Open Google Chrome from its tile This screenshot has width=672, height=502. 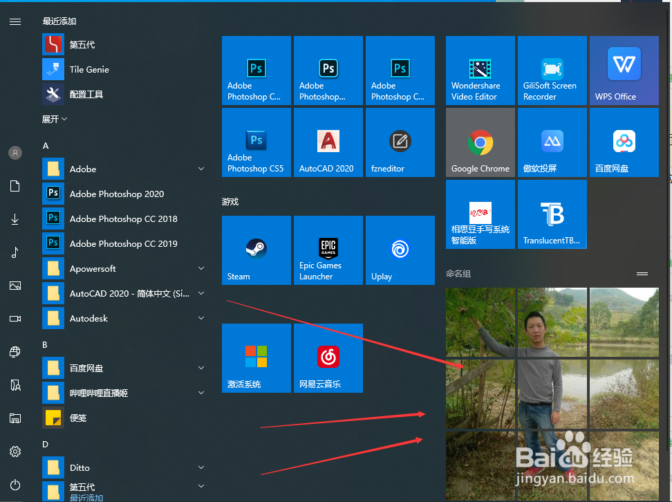point(480,142)
